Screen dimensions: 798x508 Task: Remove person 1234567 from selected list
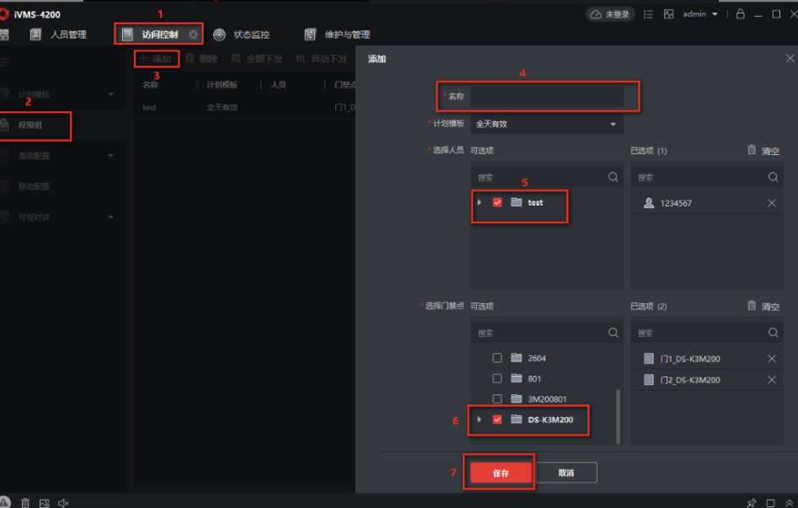(771, 203)
